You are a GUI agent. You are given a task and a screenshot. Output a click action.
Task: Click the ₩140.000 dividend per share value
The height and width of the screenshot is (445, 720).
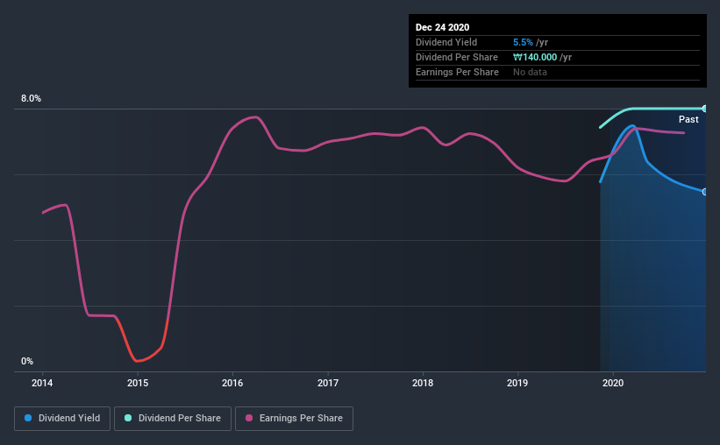click(x=535, y=57)
